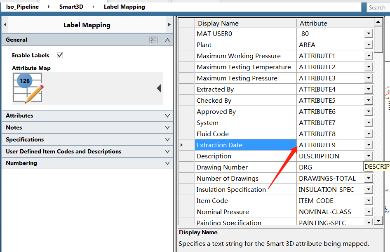Screen dimensions: 390x252
Task: Select the Drawing Number cell
Action: point(245,167)
